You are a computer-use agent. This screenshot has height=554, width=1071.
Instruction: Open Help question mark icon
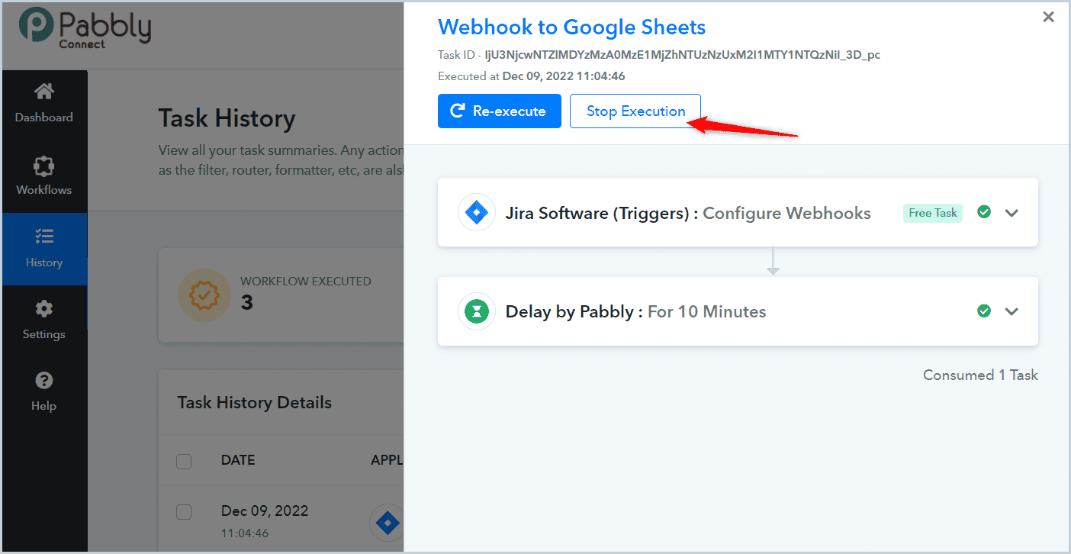tap(44, 380)
